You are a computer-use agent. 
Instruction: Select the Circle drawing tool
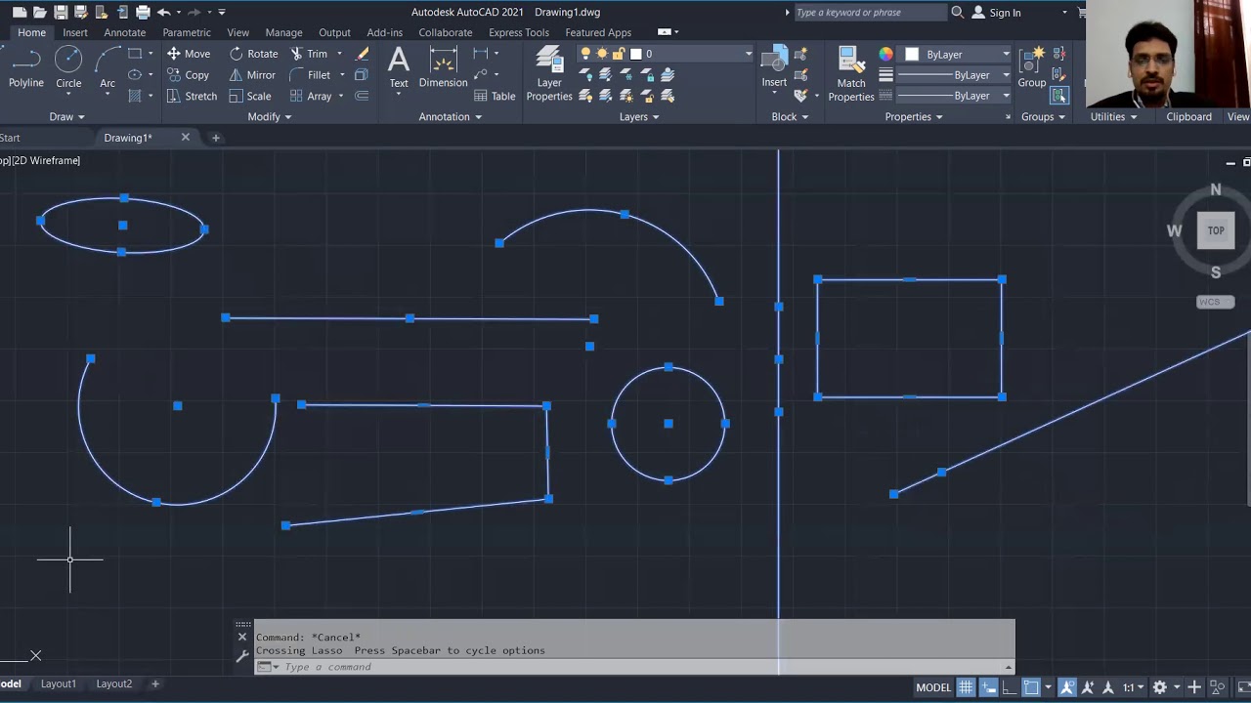tap(68, 68)
